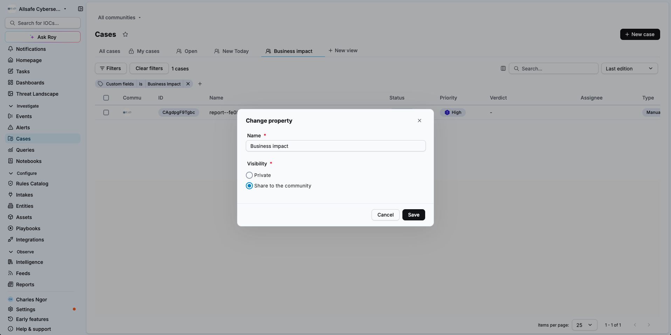Collapse the Configure section
Image resolution: width=671 pixels, height=335 pixels.
coord(22,173)
